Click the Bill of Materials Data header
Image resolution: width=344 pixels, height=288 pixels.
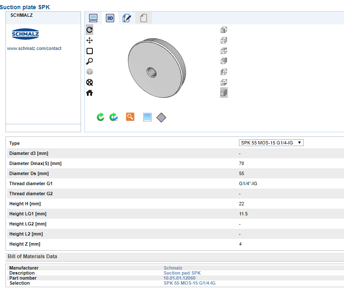(32, 257)
